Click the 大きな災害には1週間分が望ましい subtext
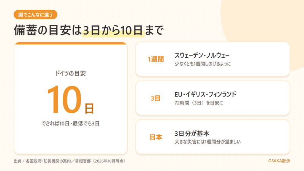Viewport: 304px width, 171px height. [207, 142]
